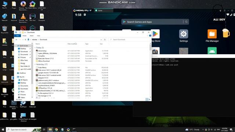Switch Explorer to large icons view toggle

click(149, 99)
